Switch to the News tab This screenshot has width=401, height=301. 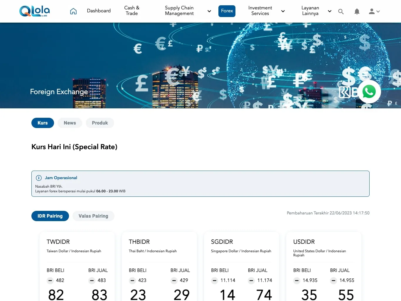(x=70, y=123)
